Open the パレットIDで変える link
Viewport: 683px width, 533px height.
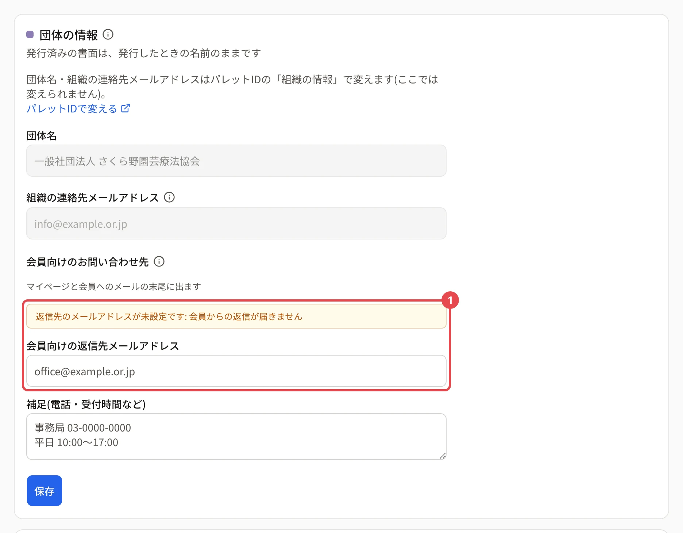pyautogui.click(x=78, y=109)
